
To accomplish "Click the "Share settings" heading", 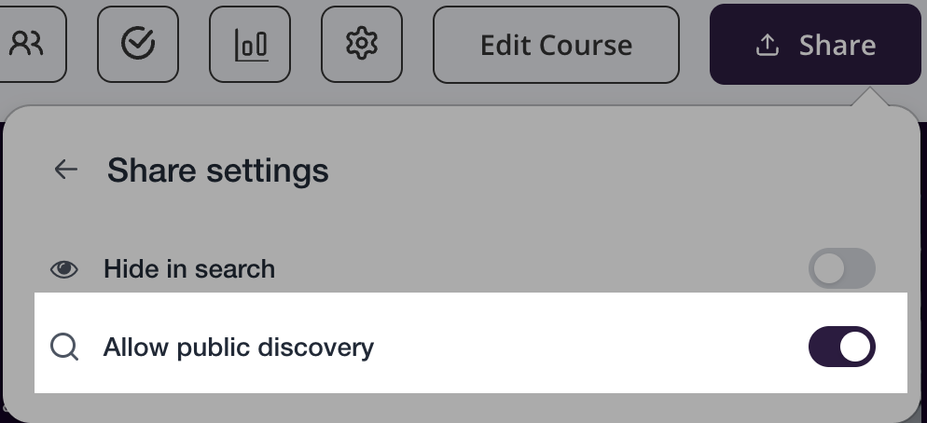I will click(218, 171).
